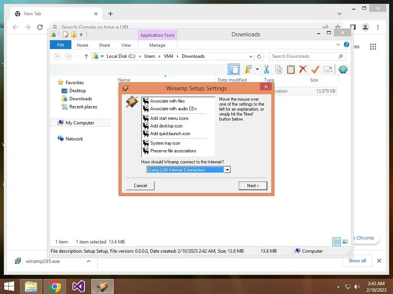This screenshot has width=393, height=294.
Task: Open the Share ribbon tab
Action: tap(104, 45)
